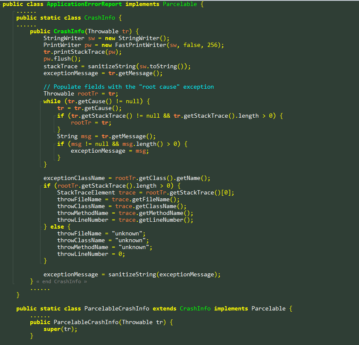Click the 'throwClassName = trace.getClassName();' line
Viewport: 359px width, 345px height.
122,206
